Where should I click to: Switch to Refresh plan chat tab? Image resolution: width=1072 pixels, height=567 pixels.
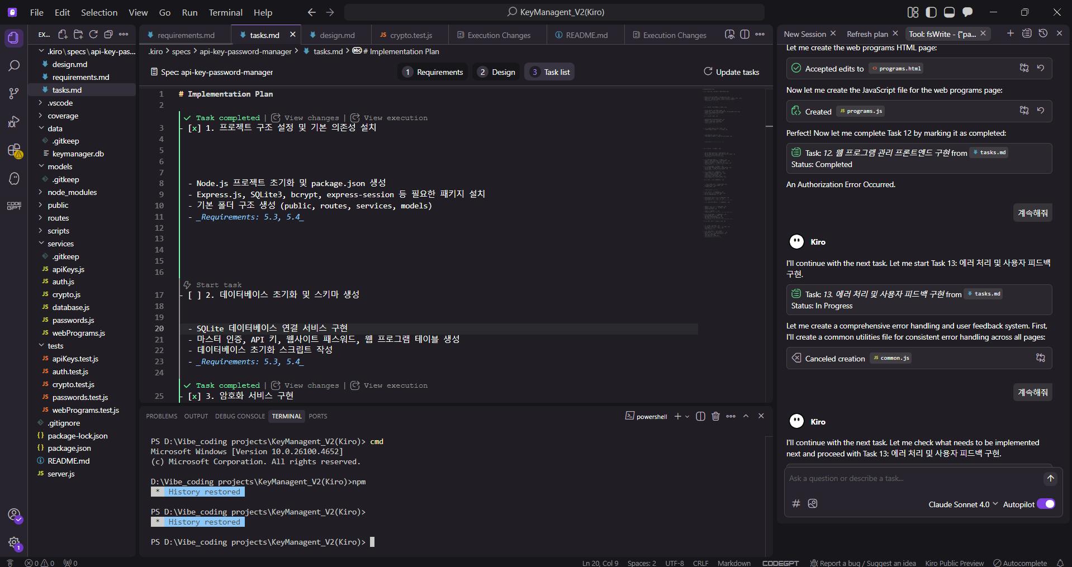867,34
